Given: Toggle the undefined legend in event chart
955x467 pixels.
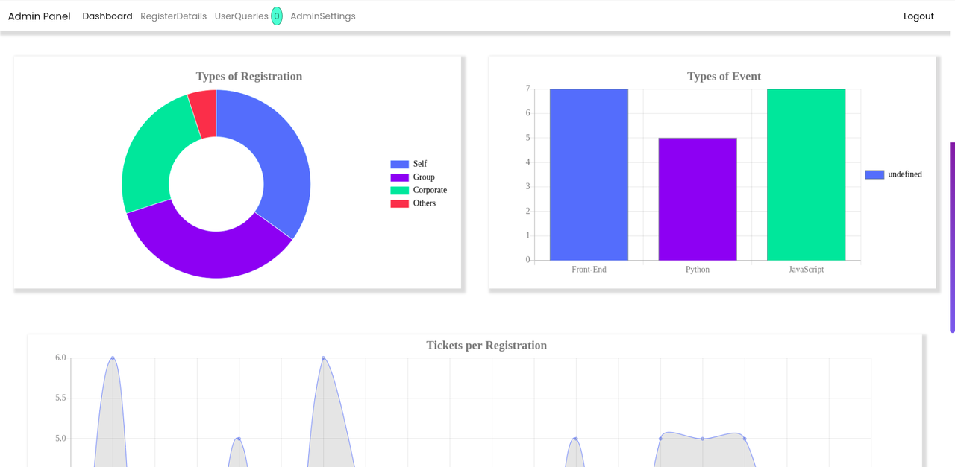Looking at the screenshot, I should coord(893,174).
